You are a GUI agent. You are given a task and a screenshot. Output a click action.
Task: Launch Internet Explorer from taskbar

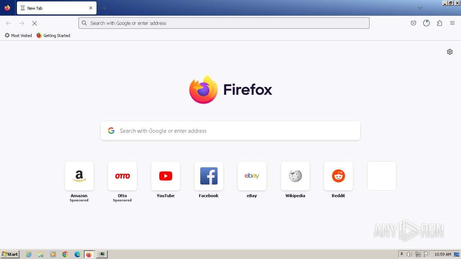29,254
